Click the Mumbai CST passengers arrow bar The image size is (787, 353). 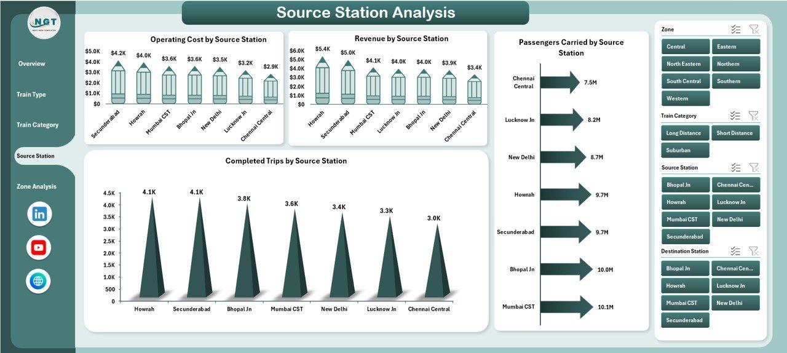tap(566, 307)
